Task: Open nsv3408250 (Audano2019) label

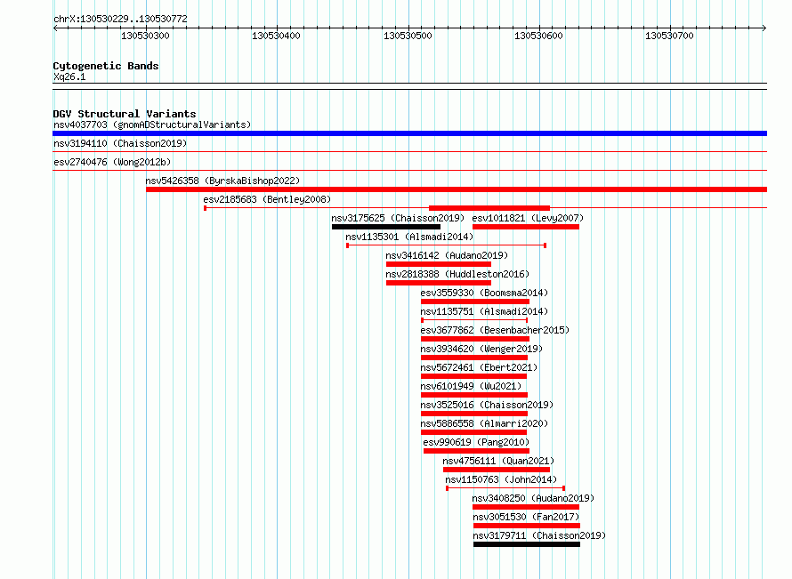Action: (x=533, y=498)
